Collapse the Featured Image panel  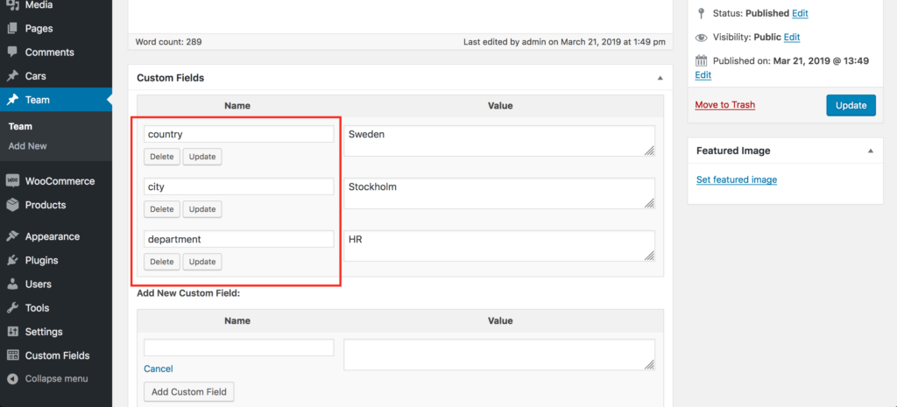[870, 151]
